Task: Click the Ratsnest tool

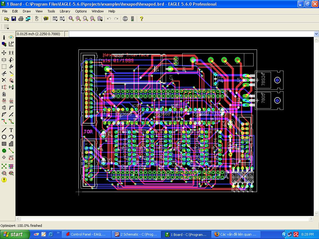Action: coord(4,166)
